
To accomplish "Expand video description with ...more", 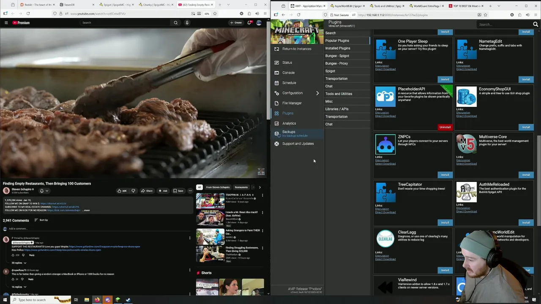I will click(x=86, y=210).
